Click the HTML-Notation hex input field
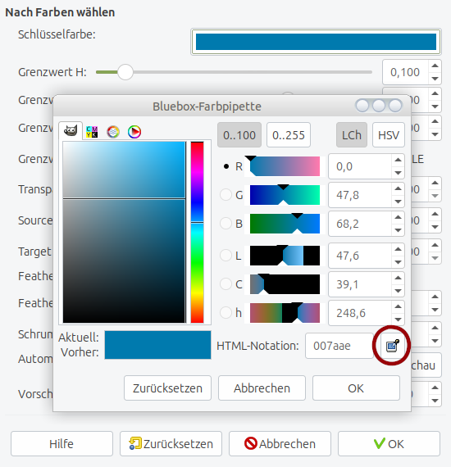 click(x=339, y=346)
